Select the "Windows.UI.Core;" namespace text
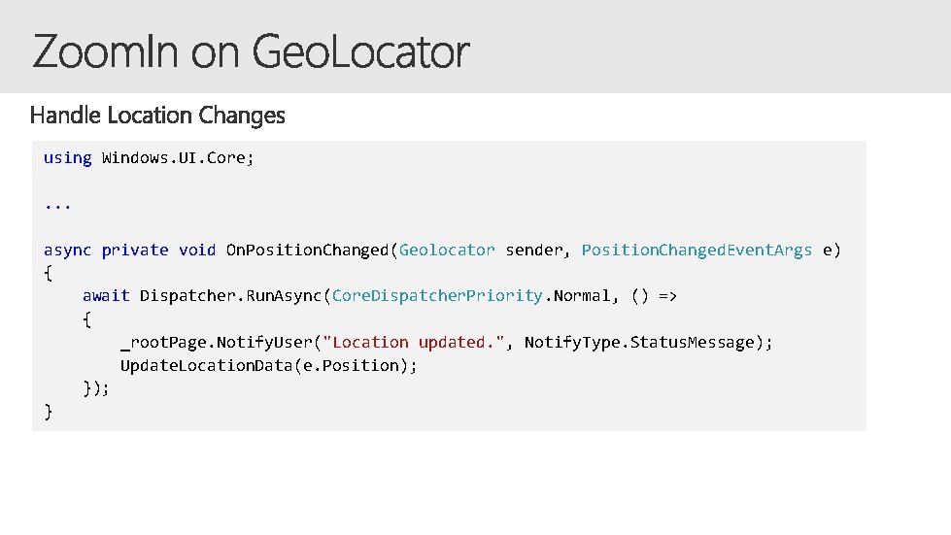Image resolution: width=951 pixels, height=535 pixels. pyautogui.click(x=178, y=157)
